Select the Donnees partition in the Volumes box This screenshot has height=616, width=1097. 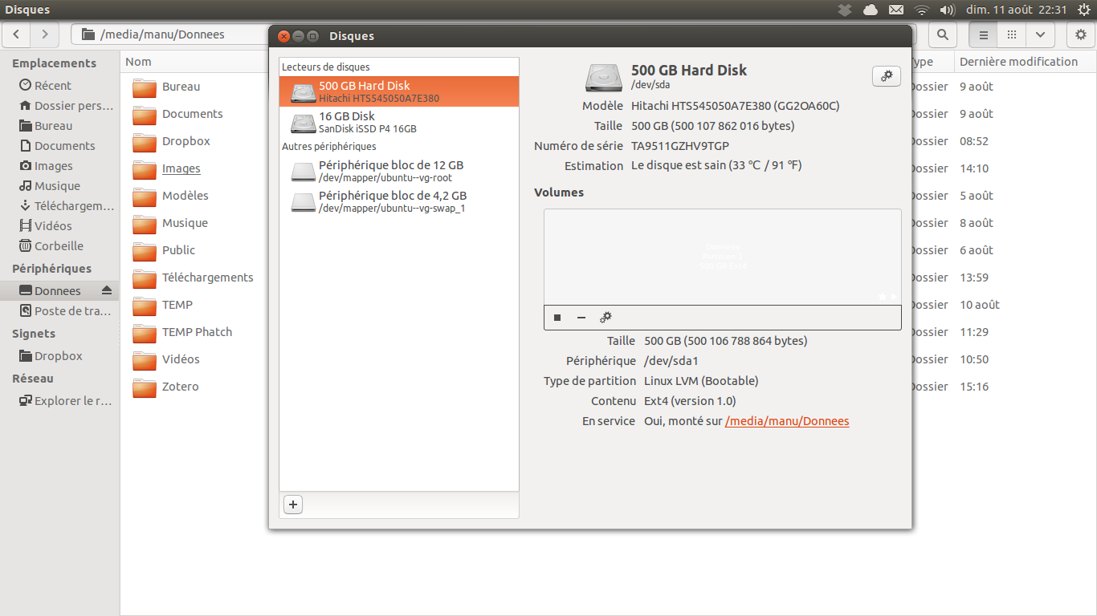click(x=722, y=257)
